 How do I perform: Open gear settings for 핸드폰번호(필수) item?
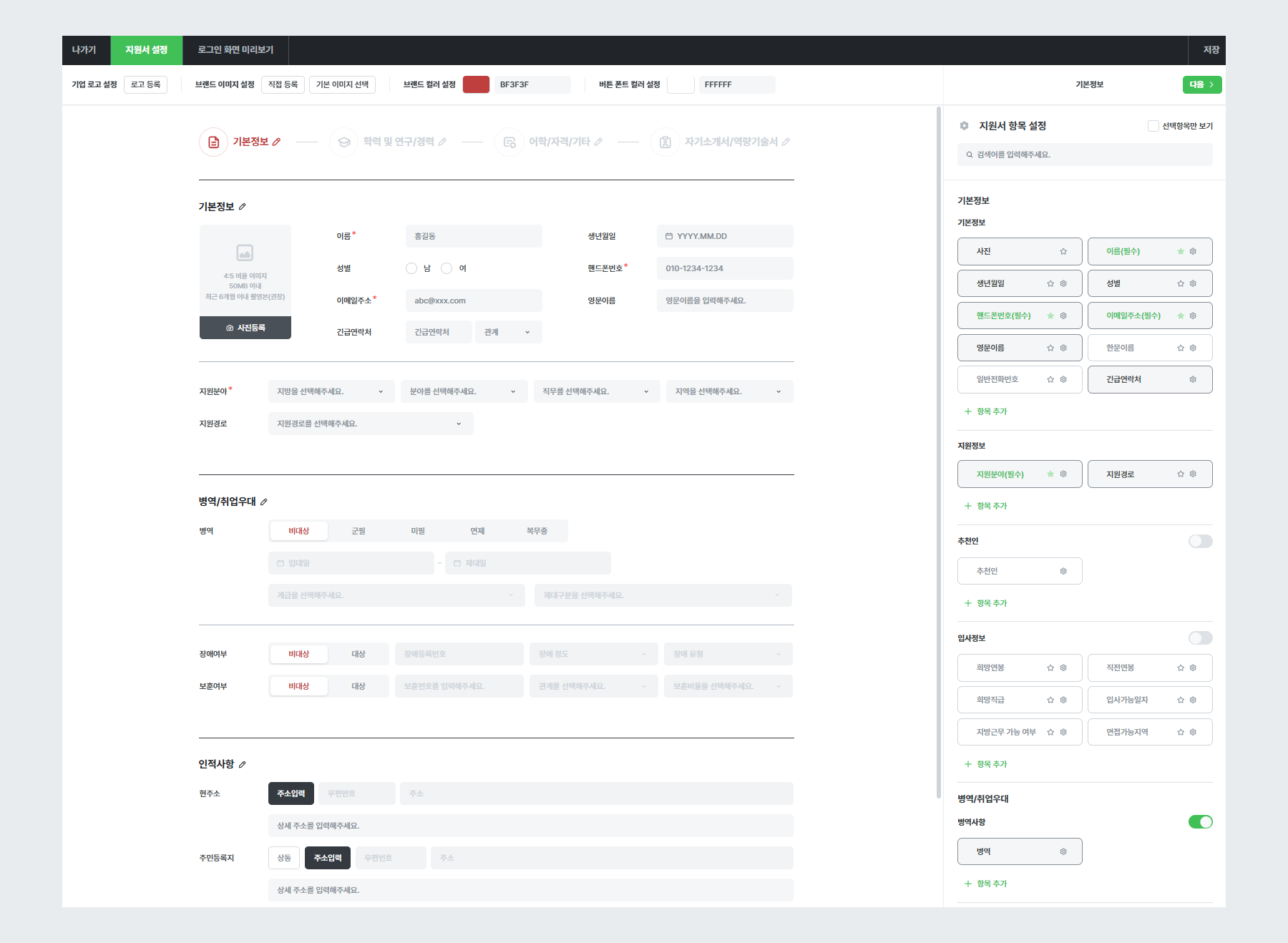(1063, 316)
